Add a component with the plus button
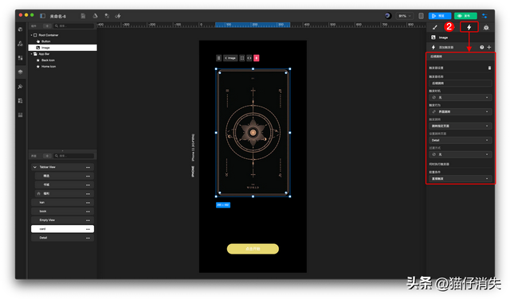Viewport: 510px width, 299px height. [x=47, y=25]
